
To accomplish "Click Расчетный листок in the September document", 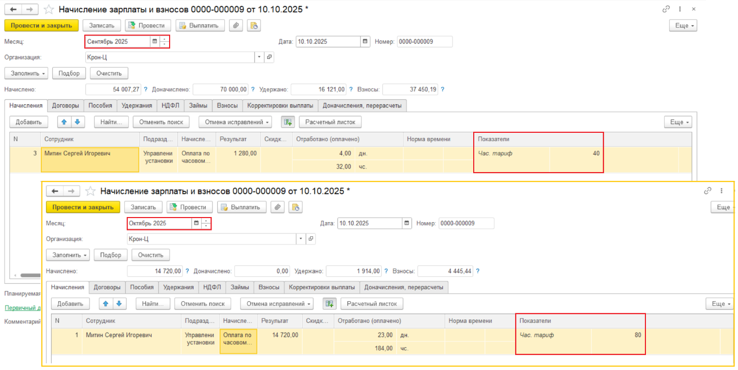I will tap(330, 122).
